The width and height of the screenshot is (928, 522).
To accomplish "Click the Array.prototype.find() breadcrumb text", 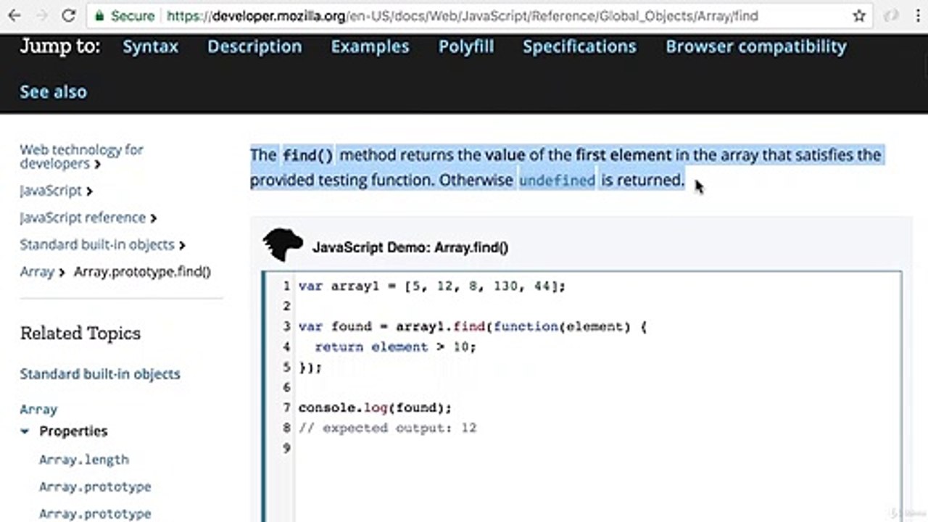I will tap(142, 272).
